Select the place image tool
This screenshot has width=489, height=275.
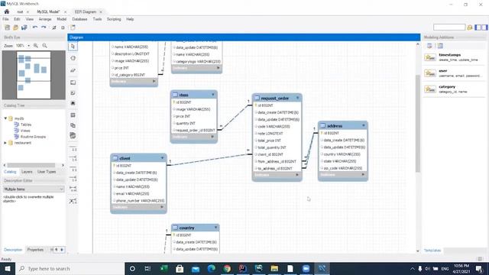coord(73,103)
